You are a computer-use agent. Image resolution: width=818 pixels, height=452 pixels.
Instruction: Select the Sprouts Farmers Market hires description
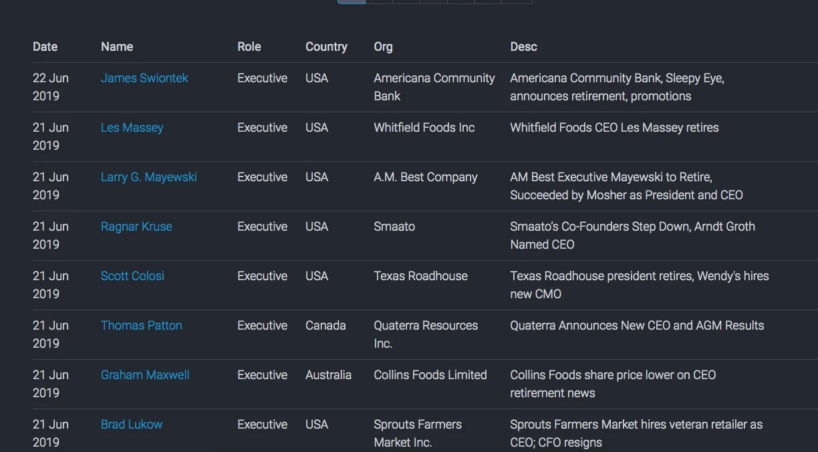636,433
